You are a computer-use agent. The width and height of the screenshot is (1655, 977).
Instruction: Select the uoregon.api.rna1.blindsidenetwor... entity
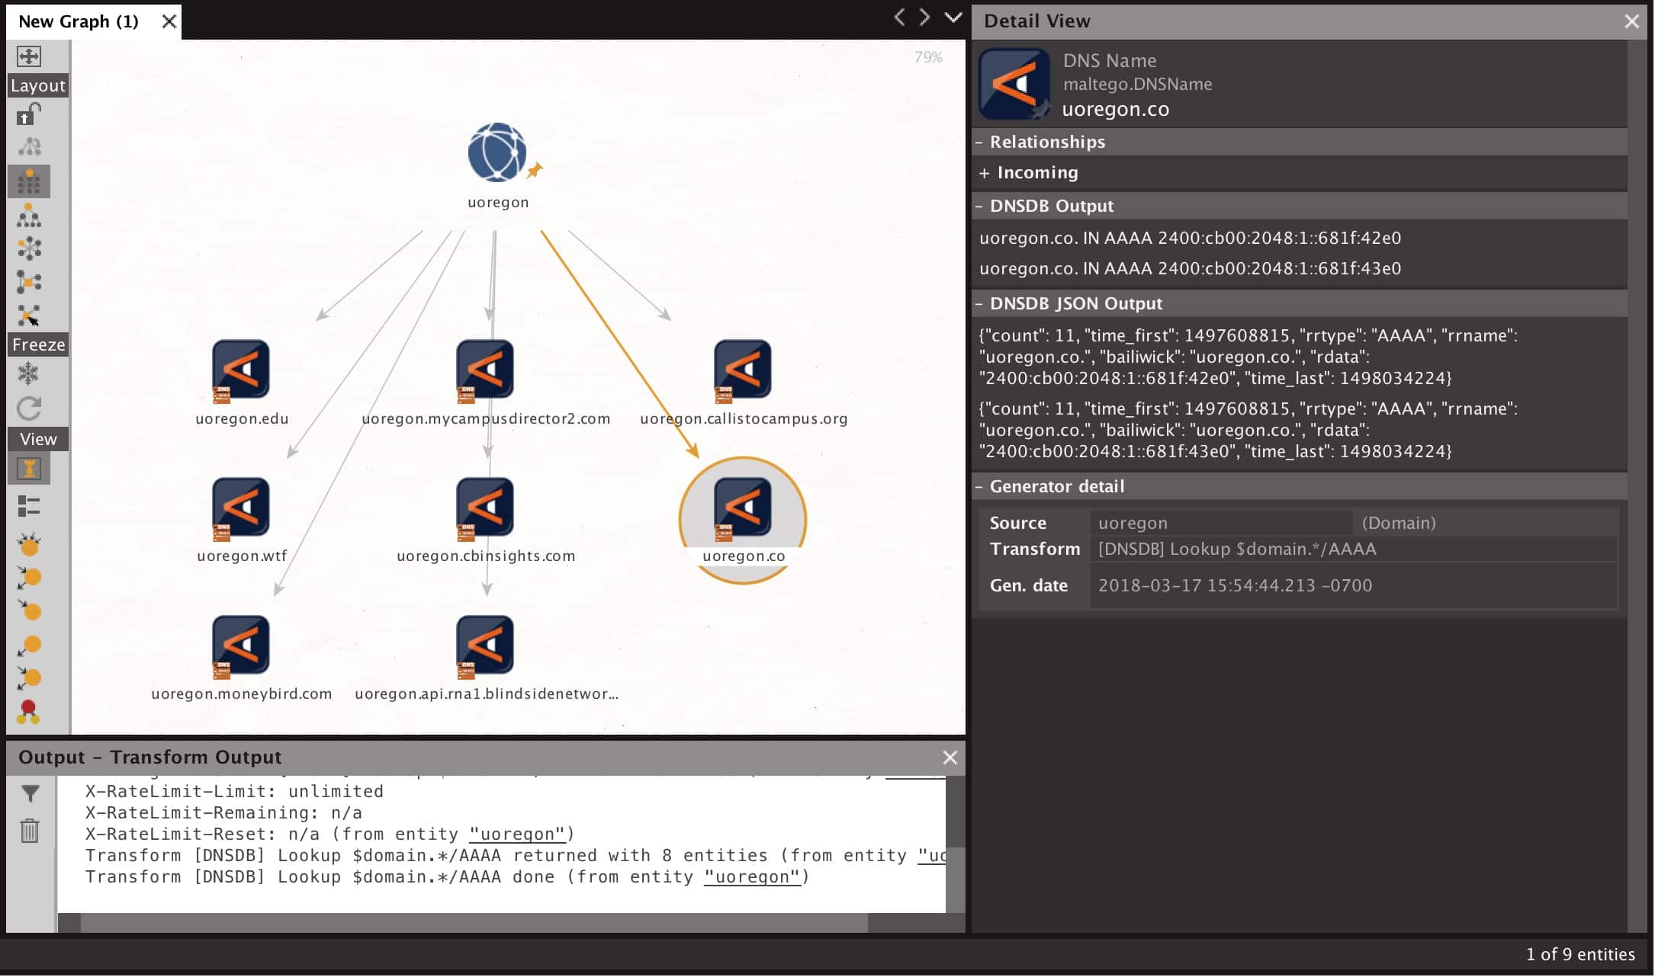pyautogui.click(x=485, y=645)
